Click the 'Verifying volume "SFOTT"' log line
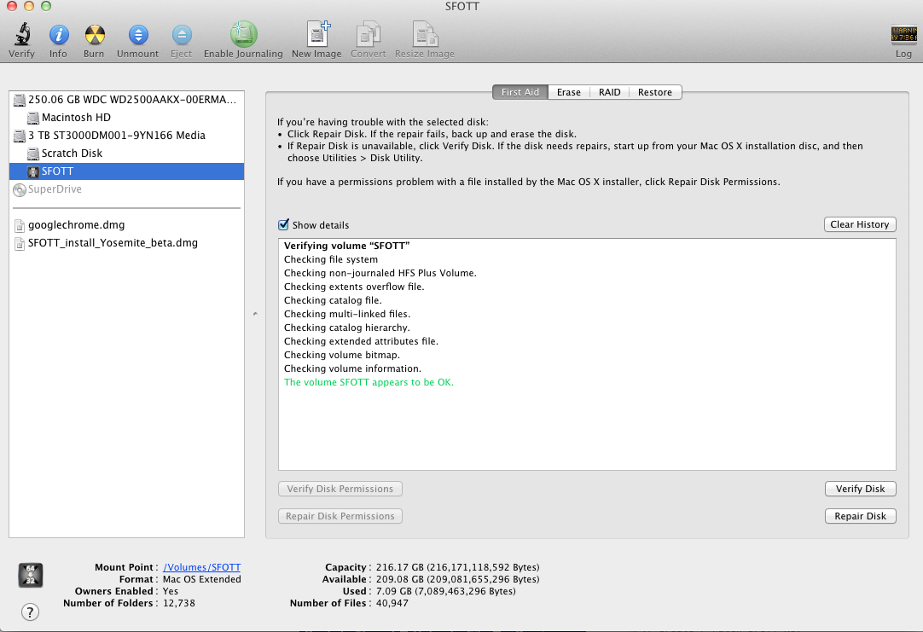This screenshot has width=923, height=632. point(346,246)
